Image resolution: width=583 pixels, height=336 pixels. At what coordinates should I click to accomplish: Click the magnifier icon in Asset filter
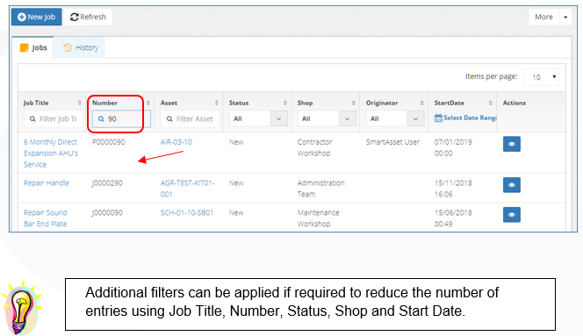pos(169,119)
